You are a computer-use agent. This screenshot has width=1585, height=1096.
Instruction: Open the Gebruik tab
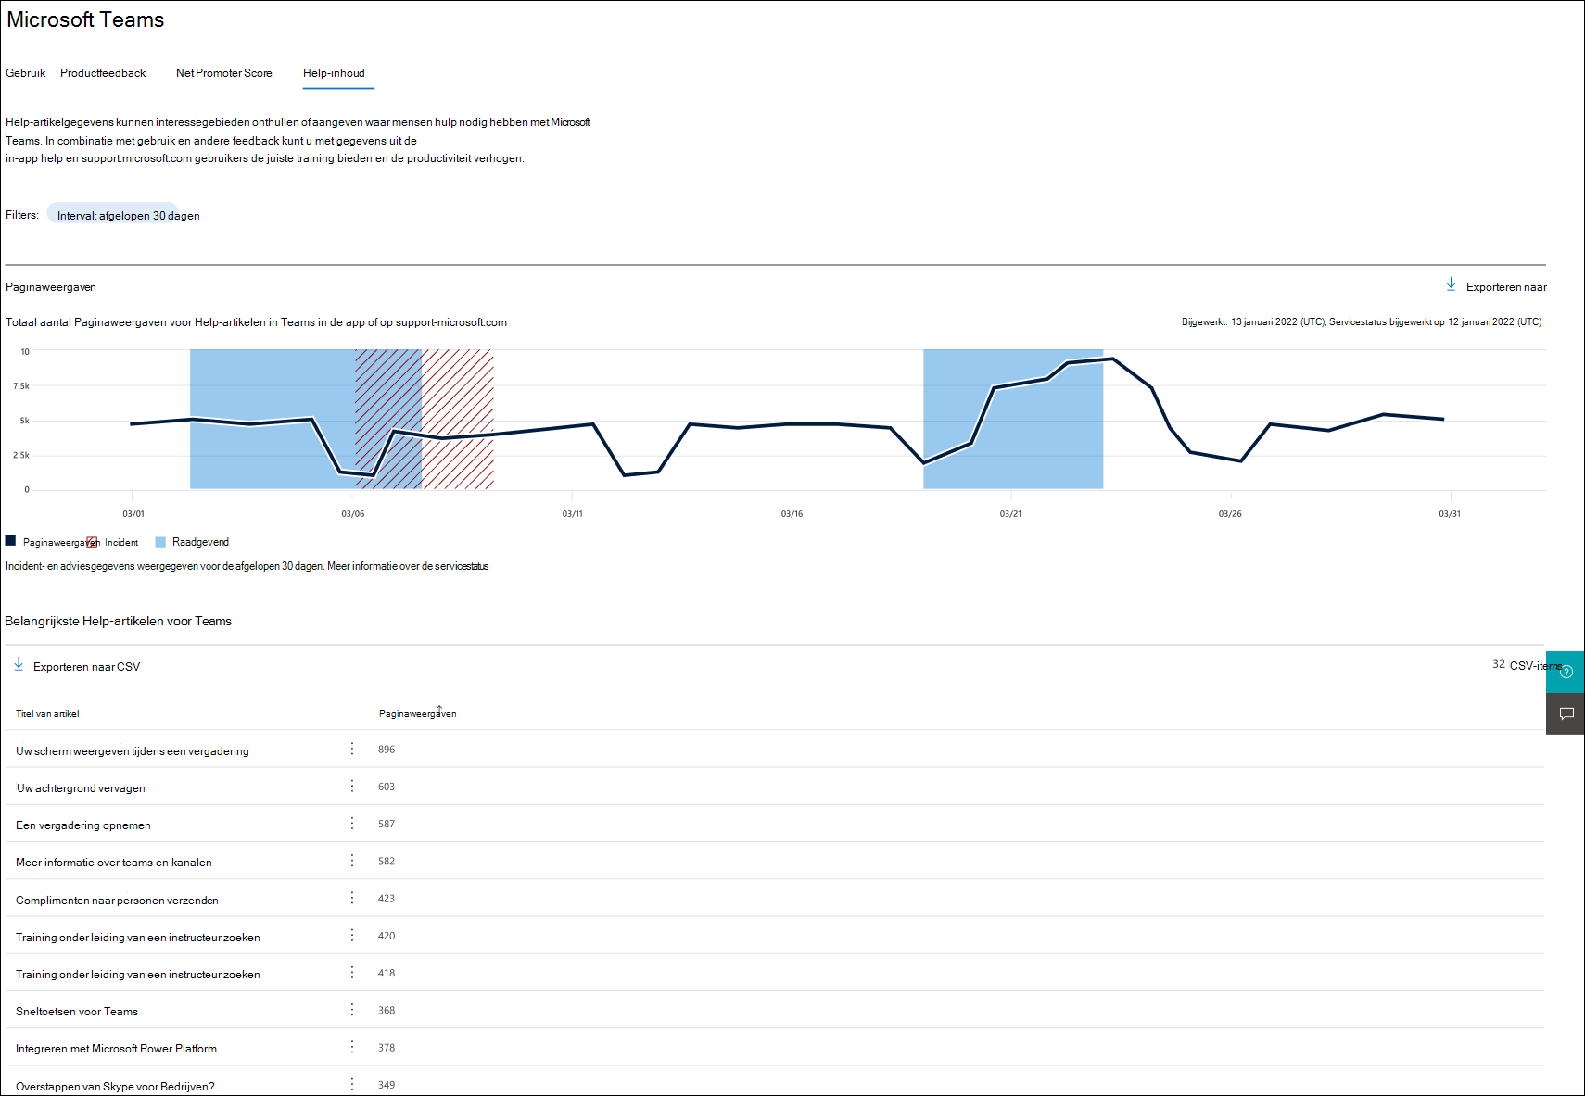[x=25, y=73]
